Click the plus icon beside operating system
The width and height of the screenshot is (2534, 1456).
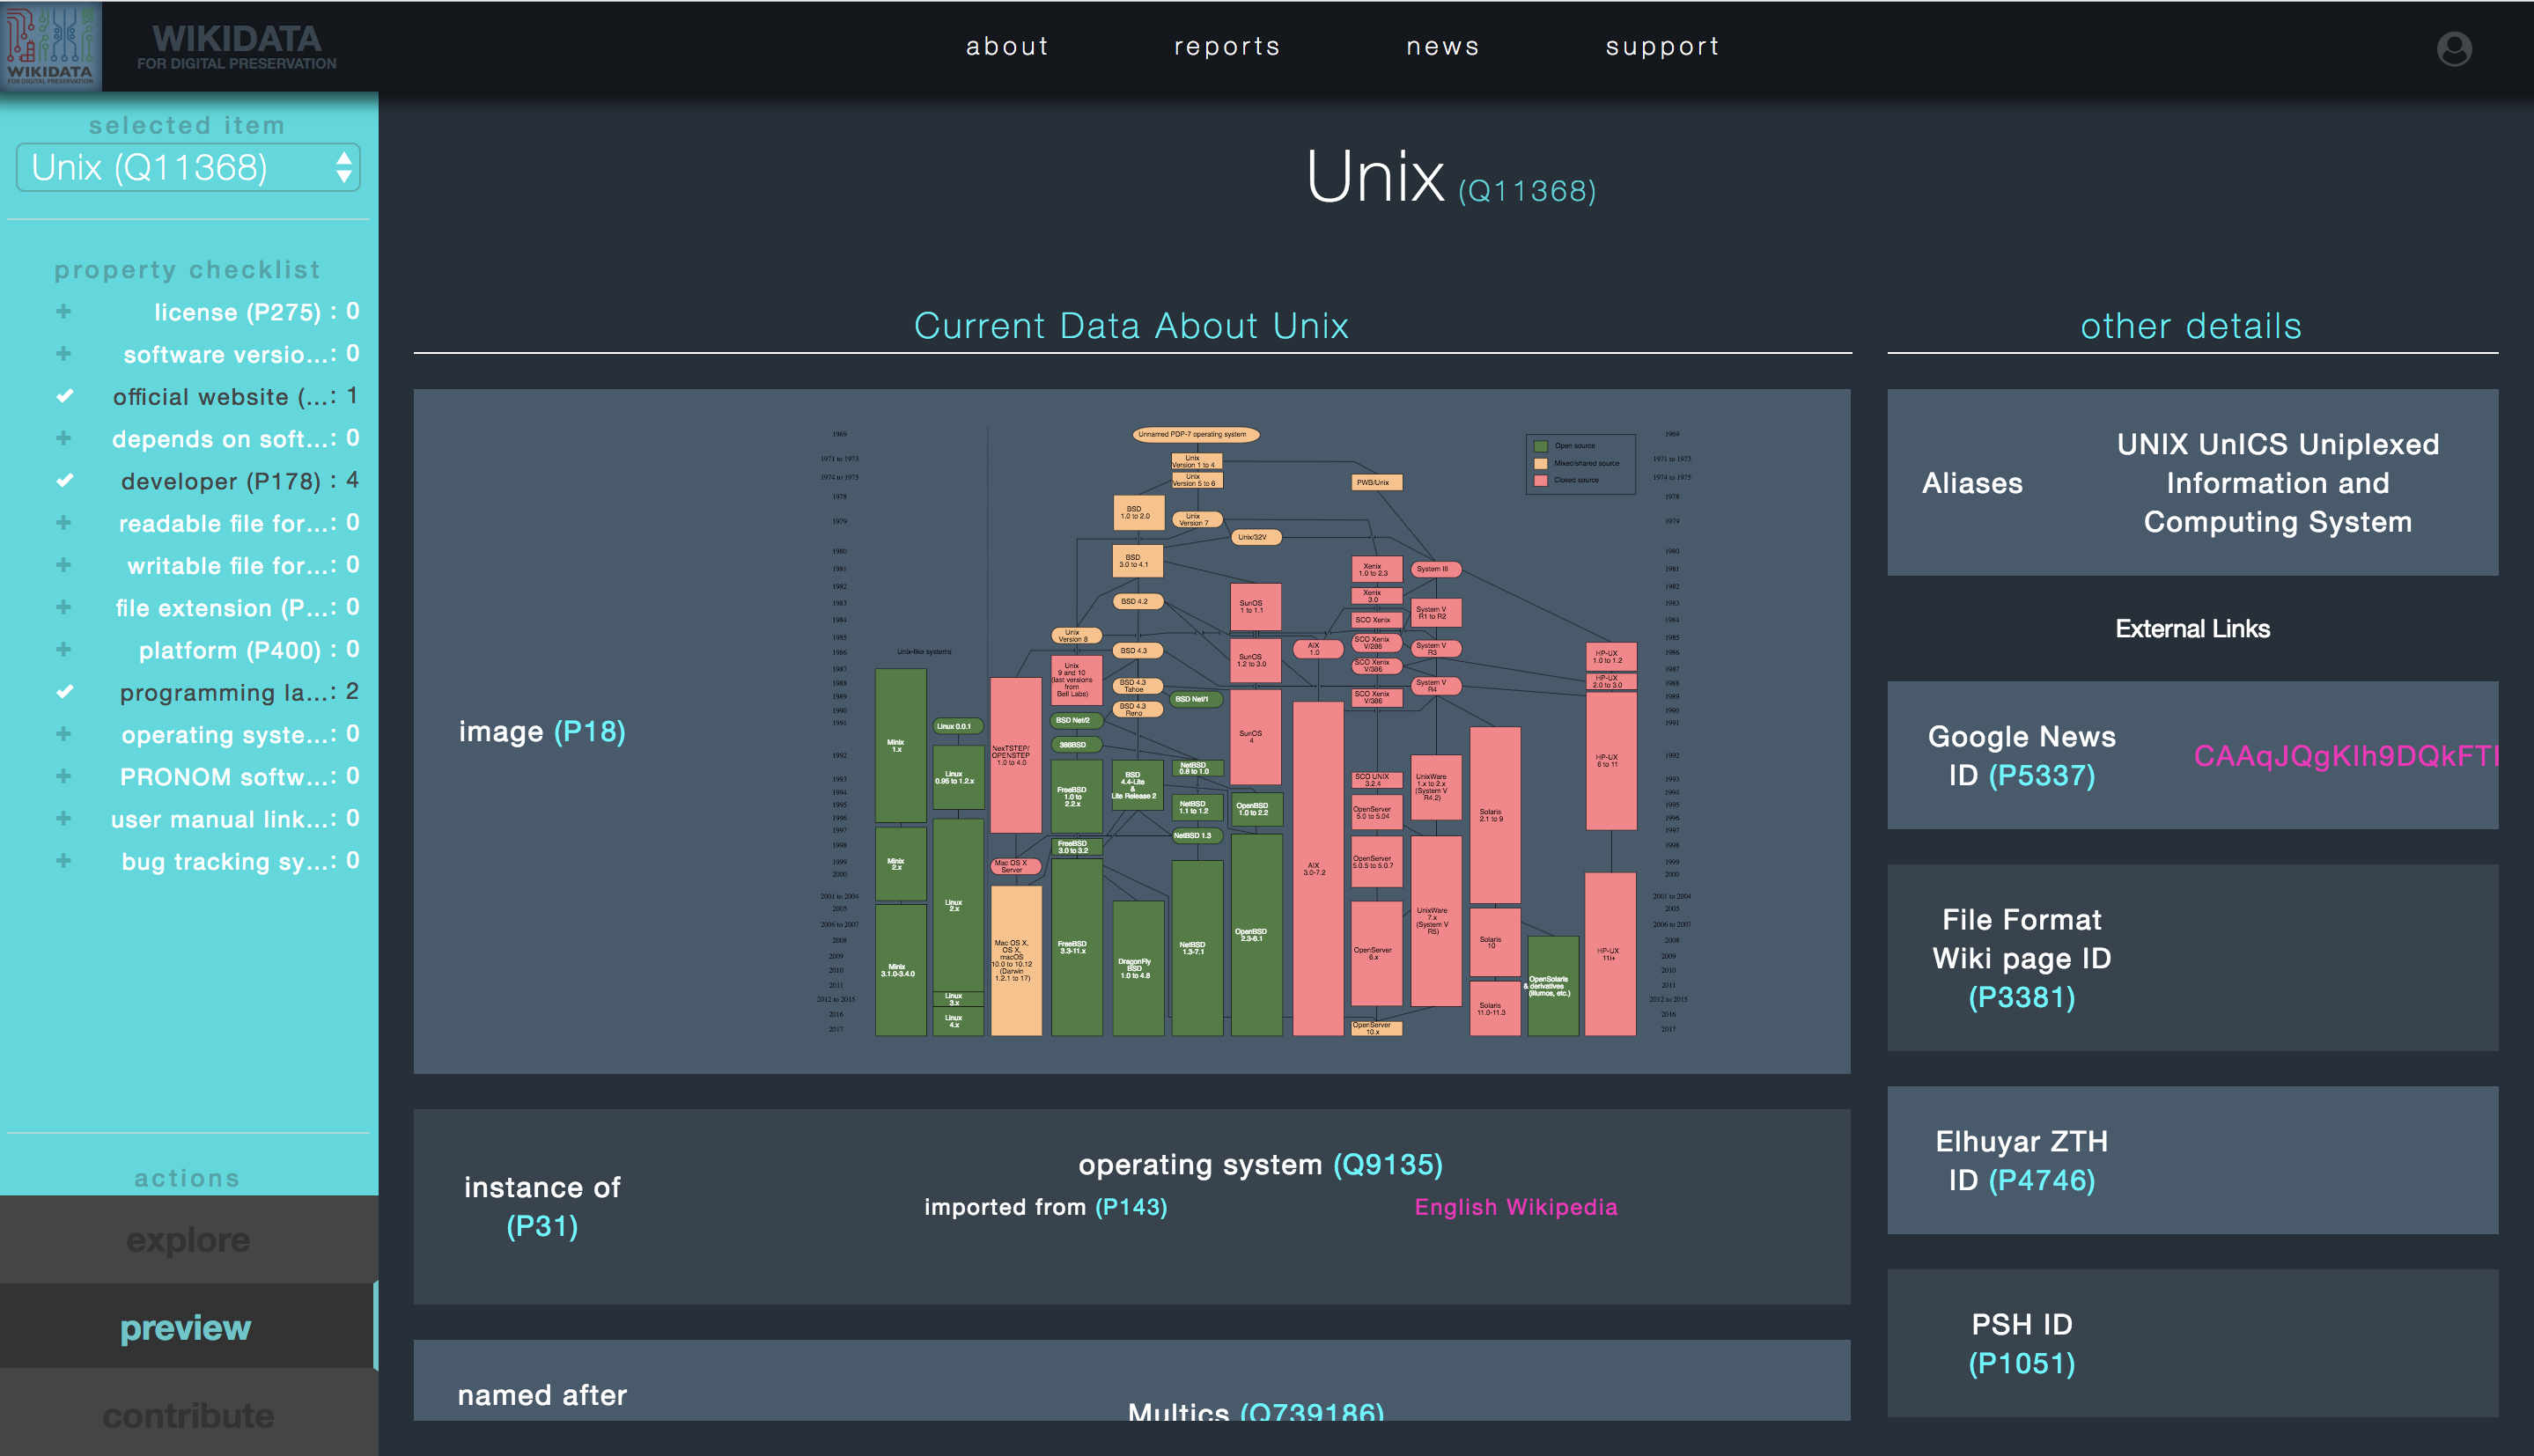pos(64,734)
